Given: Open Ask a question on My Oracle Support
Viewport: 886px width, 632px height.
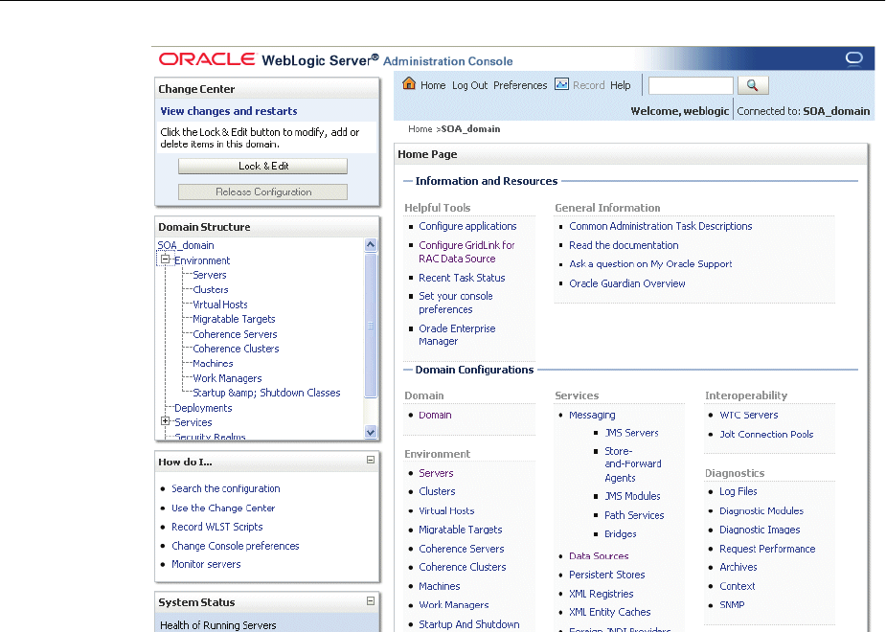Looking at the screenshot, I should (x=649, y=263).
